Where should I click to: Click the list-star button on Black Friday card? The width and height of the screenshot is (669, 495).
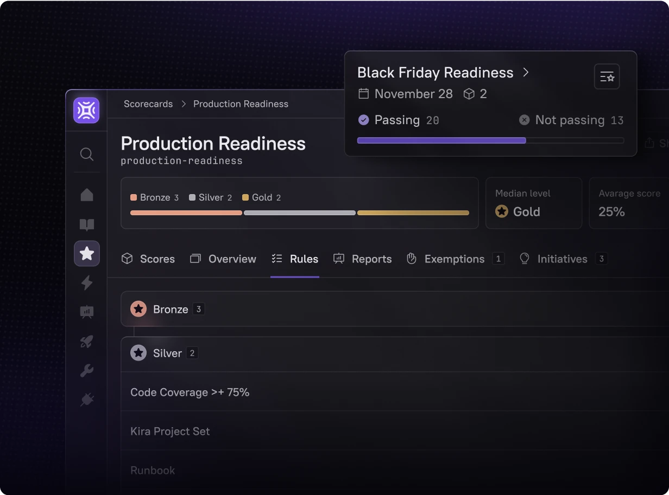[607, 77]
